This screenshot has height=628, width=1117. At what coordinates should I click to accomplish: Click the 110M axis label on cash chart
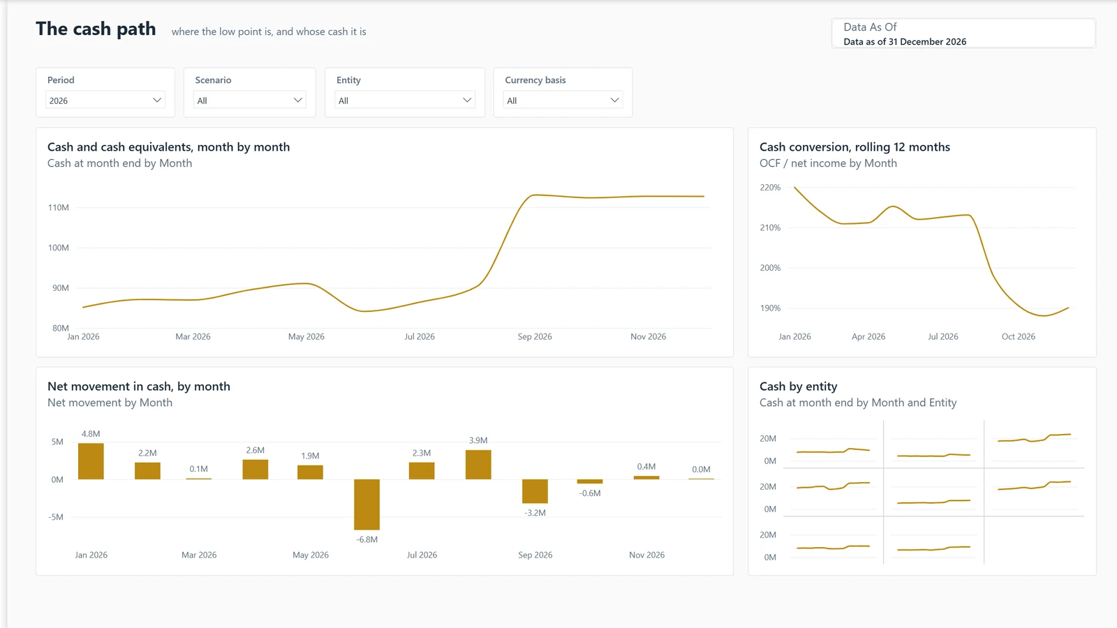coord(59,207)
